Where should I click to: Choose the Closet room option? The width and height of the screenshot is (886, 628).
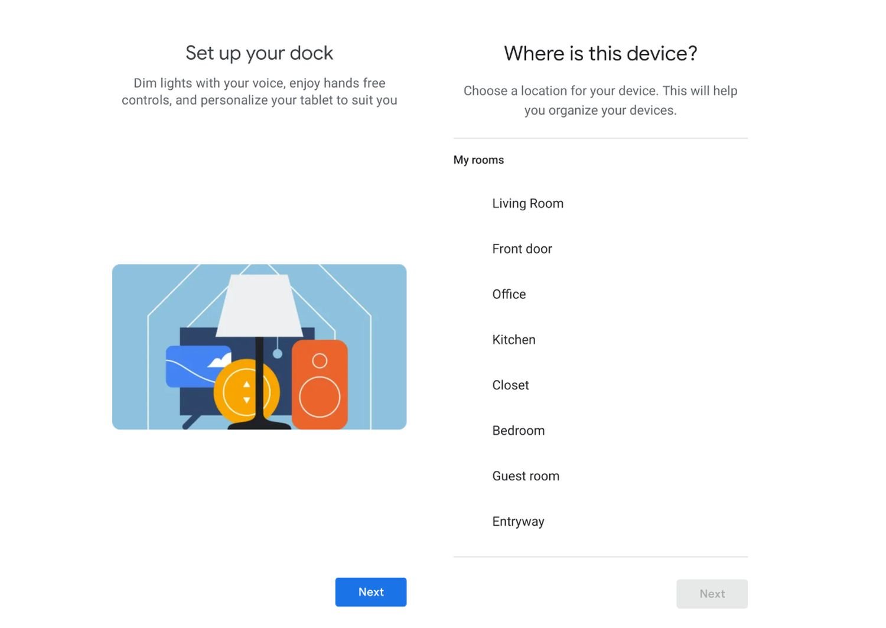pyautogui.click(x=510, y=385)
